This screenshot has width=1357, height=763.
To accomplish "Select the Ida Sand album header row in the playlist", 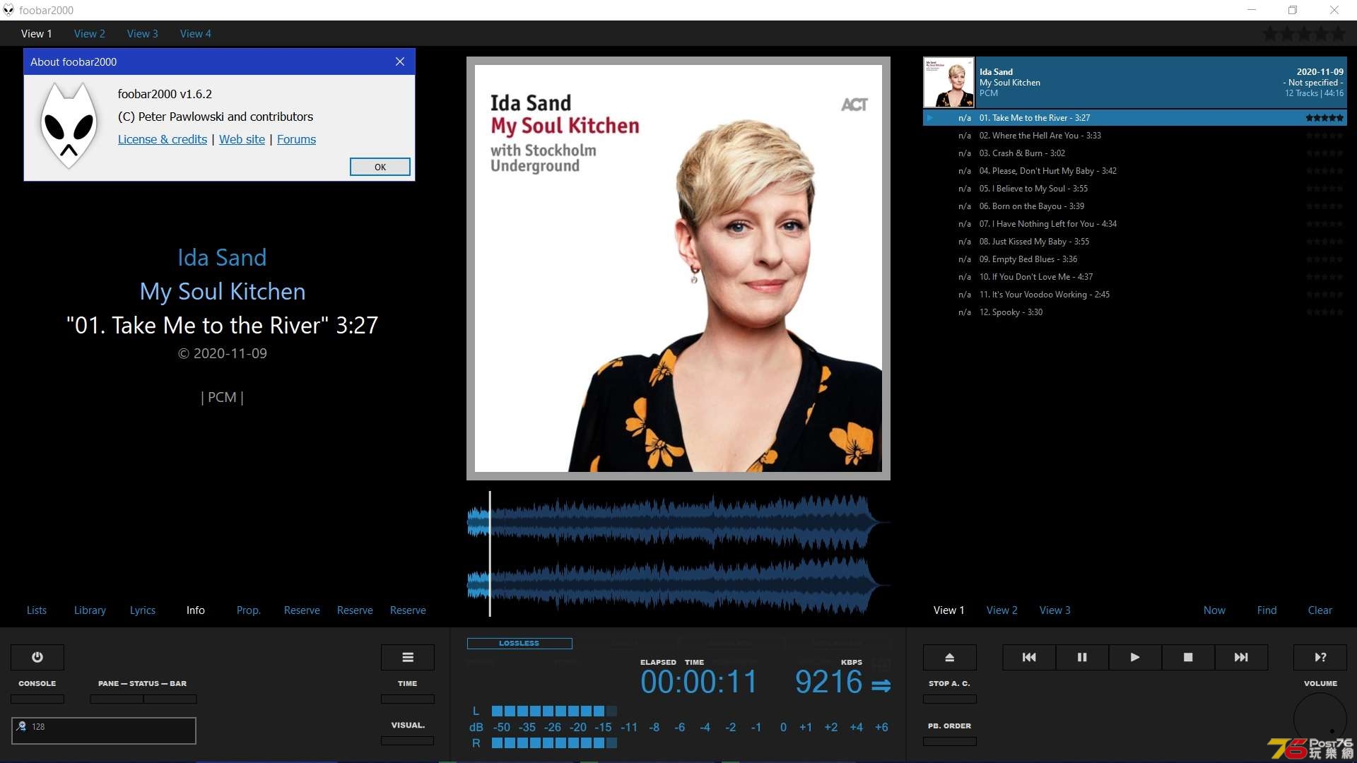I will pos(1135,82).
